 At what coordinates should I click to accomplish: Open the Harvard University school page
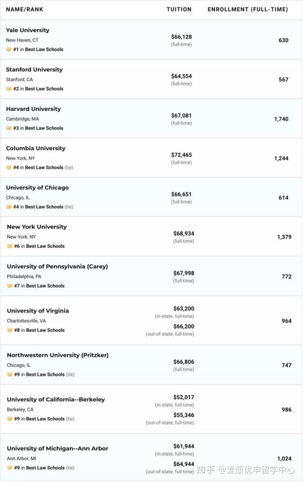tap(33, 109)
